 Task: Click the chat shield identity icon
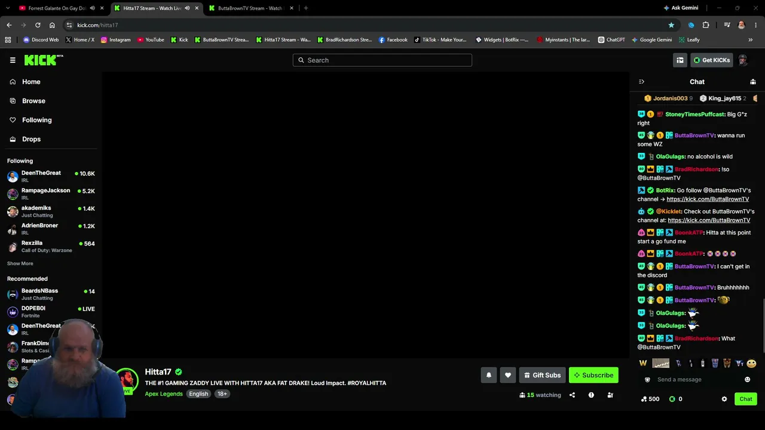tap(647, 380)
